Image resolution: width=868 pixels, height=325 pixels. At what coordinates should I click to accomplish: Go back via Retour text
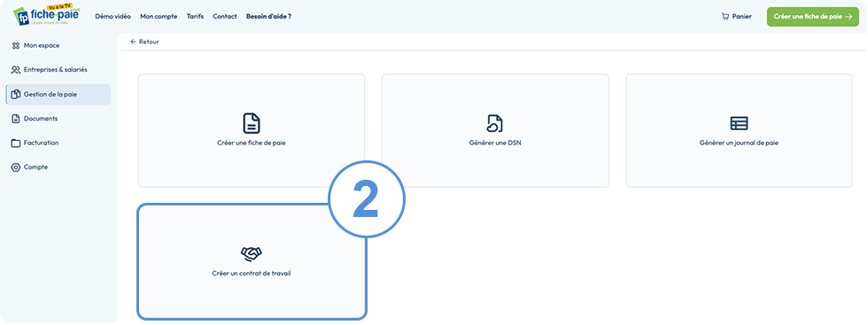[x=149, y=42]
